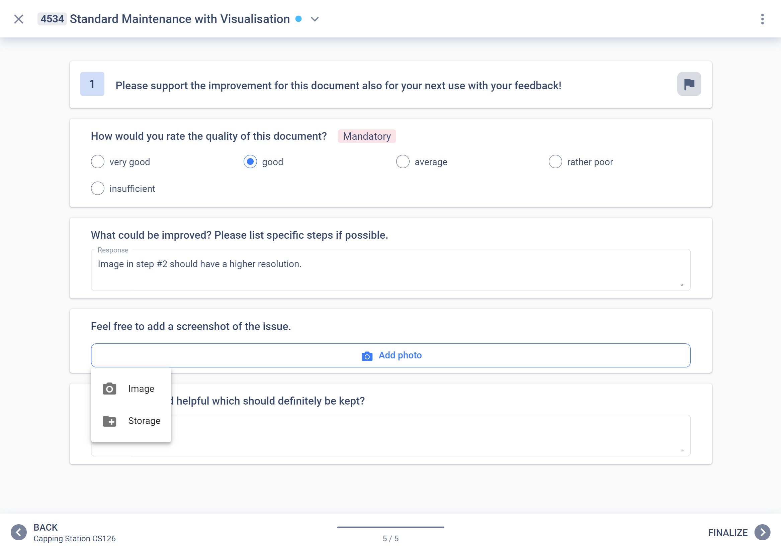This screenshot has height=551, width=781.
Task: Select 'very good' quality rating
Action: click(97, 161)
